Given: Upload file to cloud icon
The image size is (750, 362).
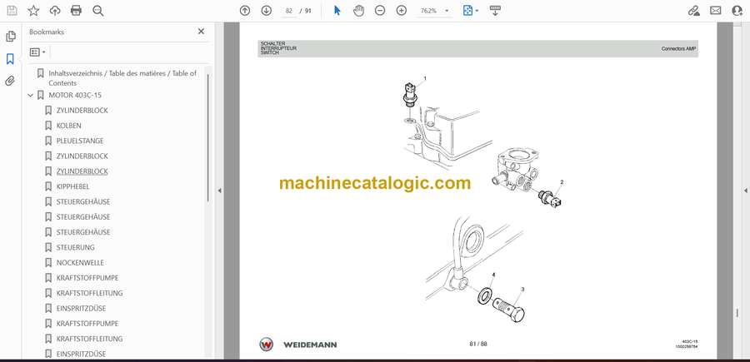Looking at the screenshot, I should pyautogui.click(x=55, y=11).
